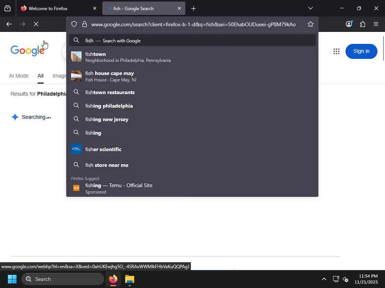The image size is (385, 288).
Task: Open the clock and date flyout
Action: [366, 279]
